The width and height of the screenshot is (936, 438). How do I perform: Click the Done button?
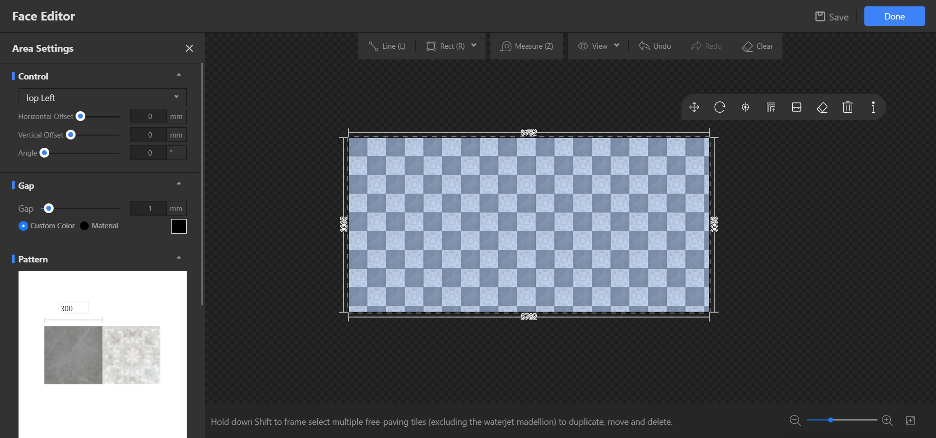[894, 17]
